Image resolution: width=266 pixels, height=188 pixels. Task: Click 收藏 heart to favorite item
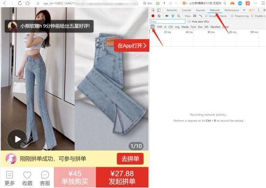point(27,178)
